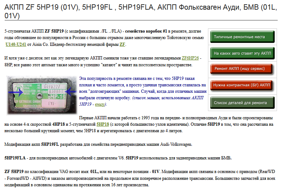Open 'На каких авто ставят эту АКПП' button
This screenshot has height=192, width=282.
tap(242, 53)
